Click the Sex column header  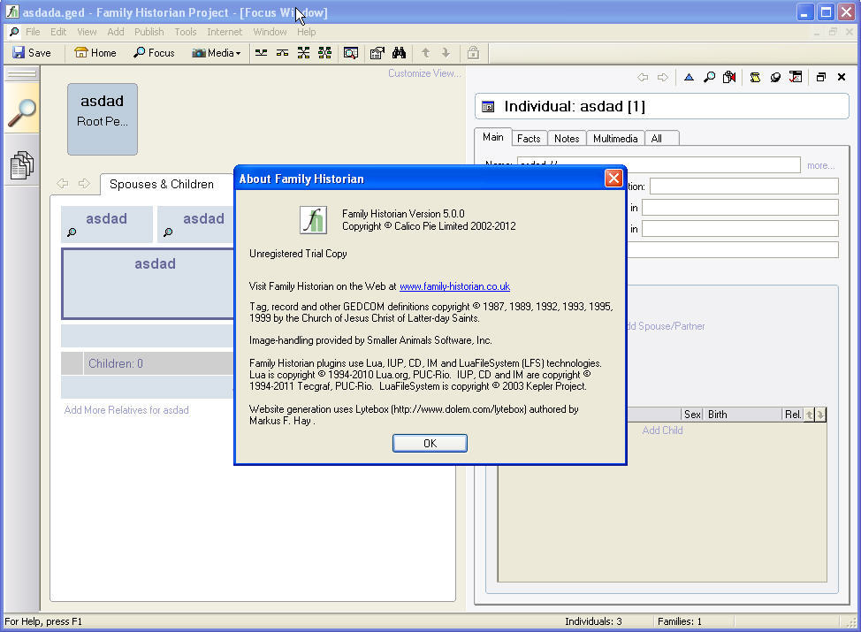[x=692, y=414]
